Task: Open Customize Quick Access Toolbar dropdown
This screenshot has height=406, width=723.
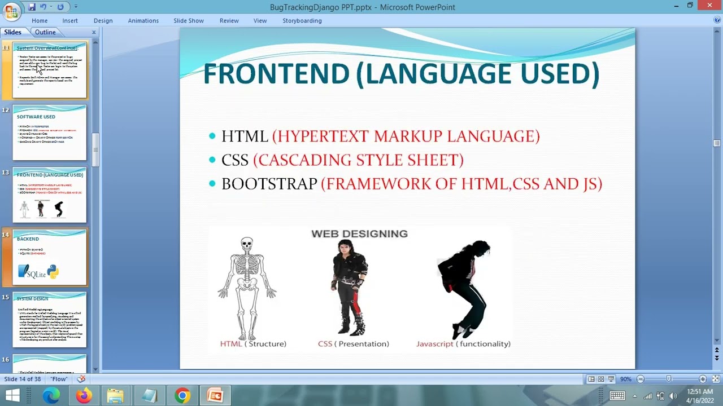Action: click(x=76, y=7)
